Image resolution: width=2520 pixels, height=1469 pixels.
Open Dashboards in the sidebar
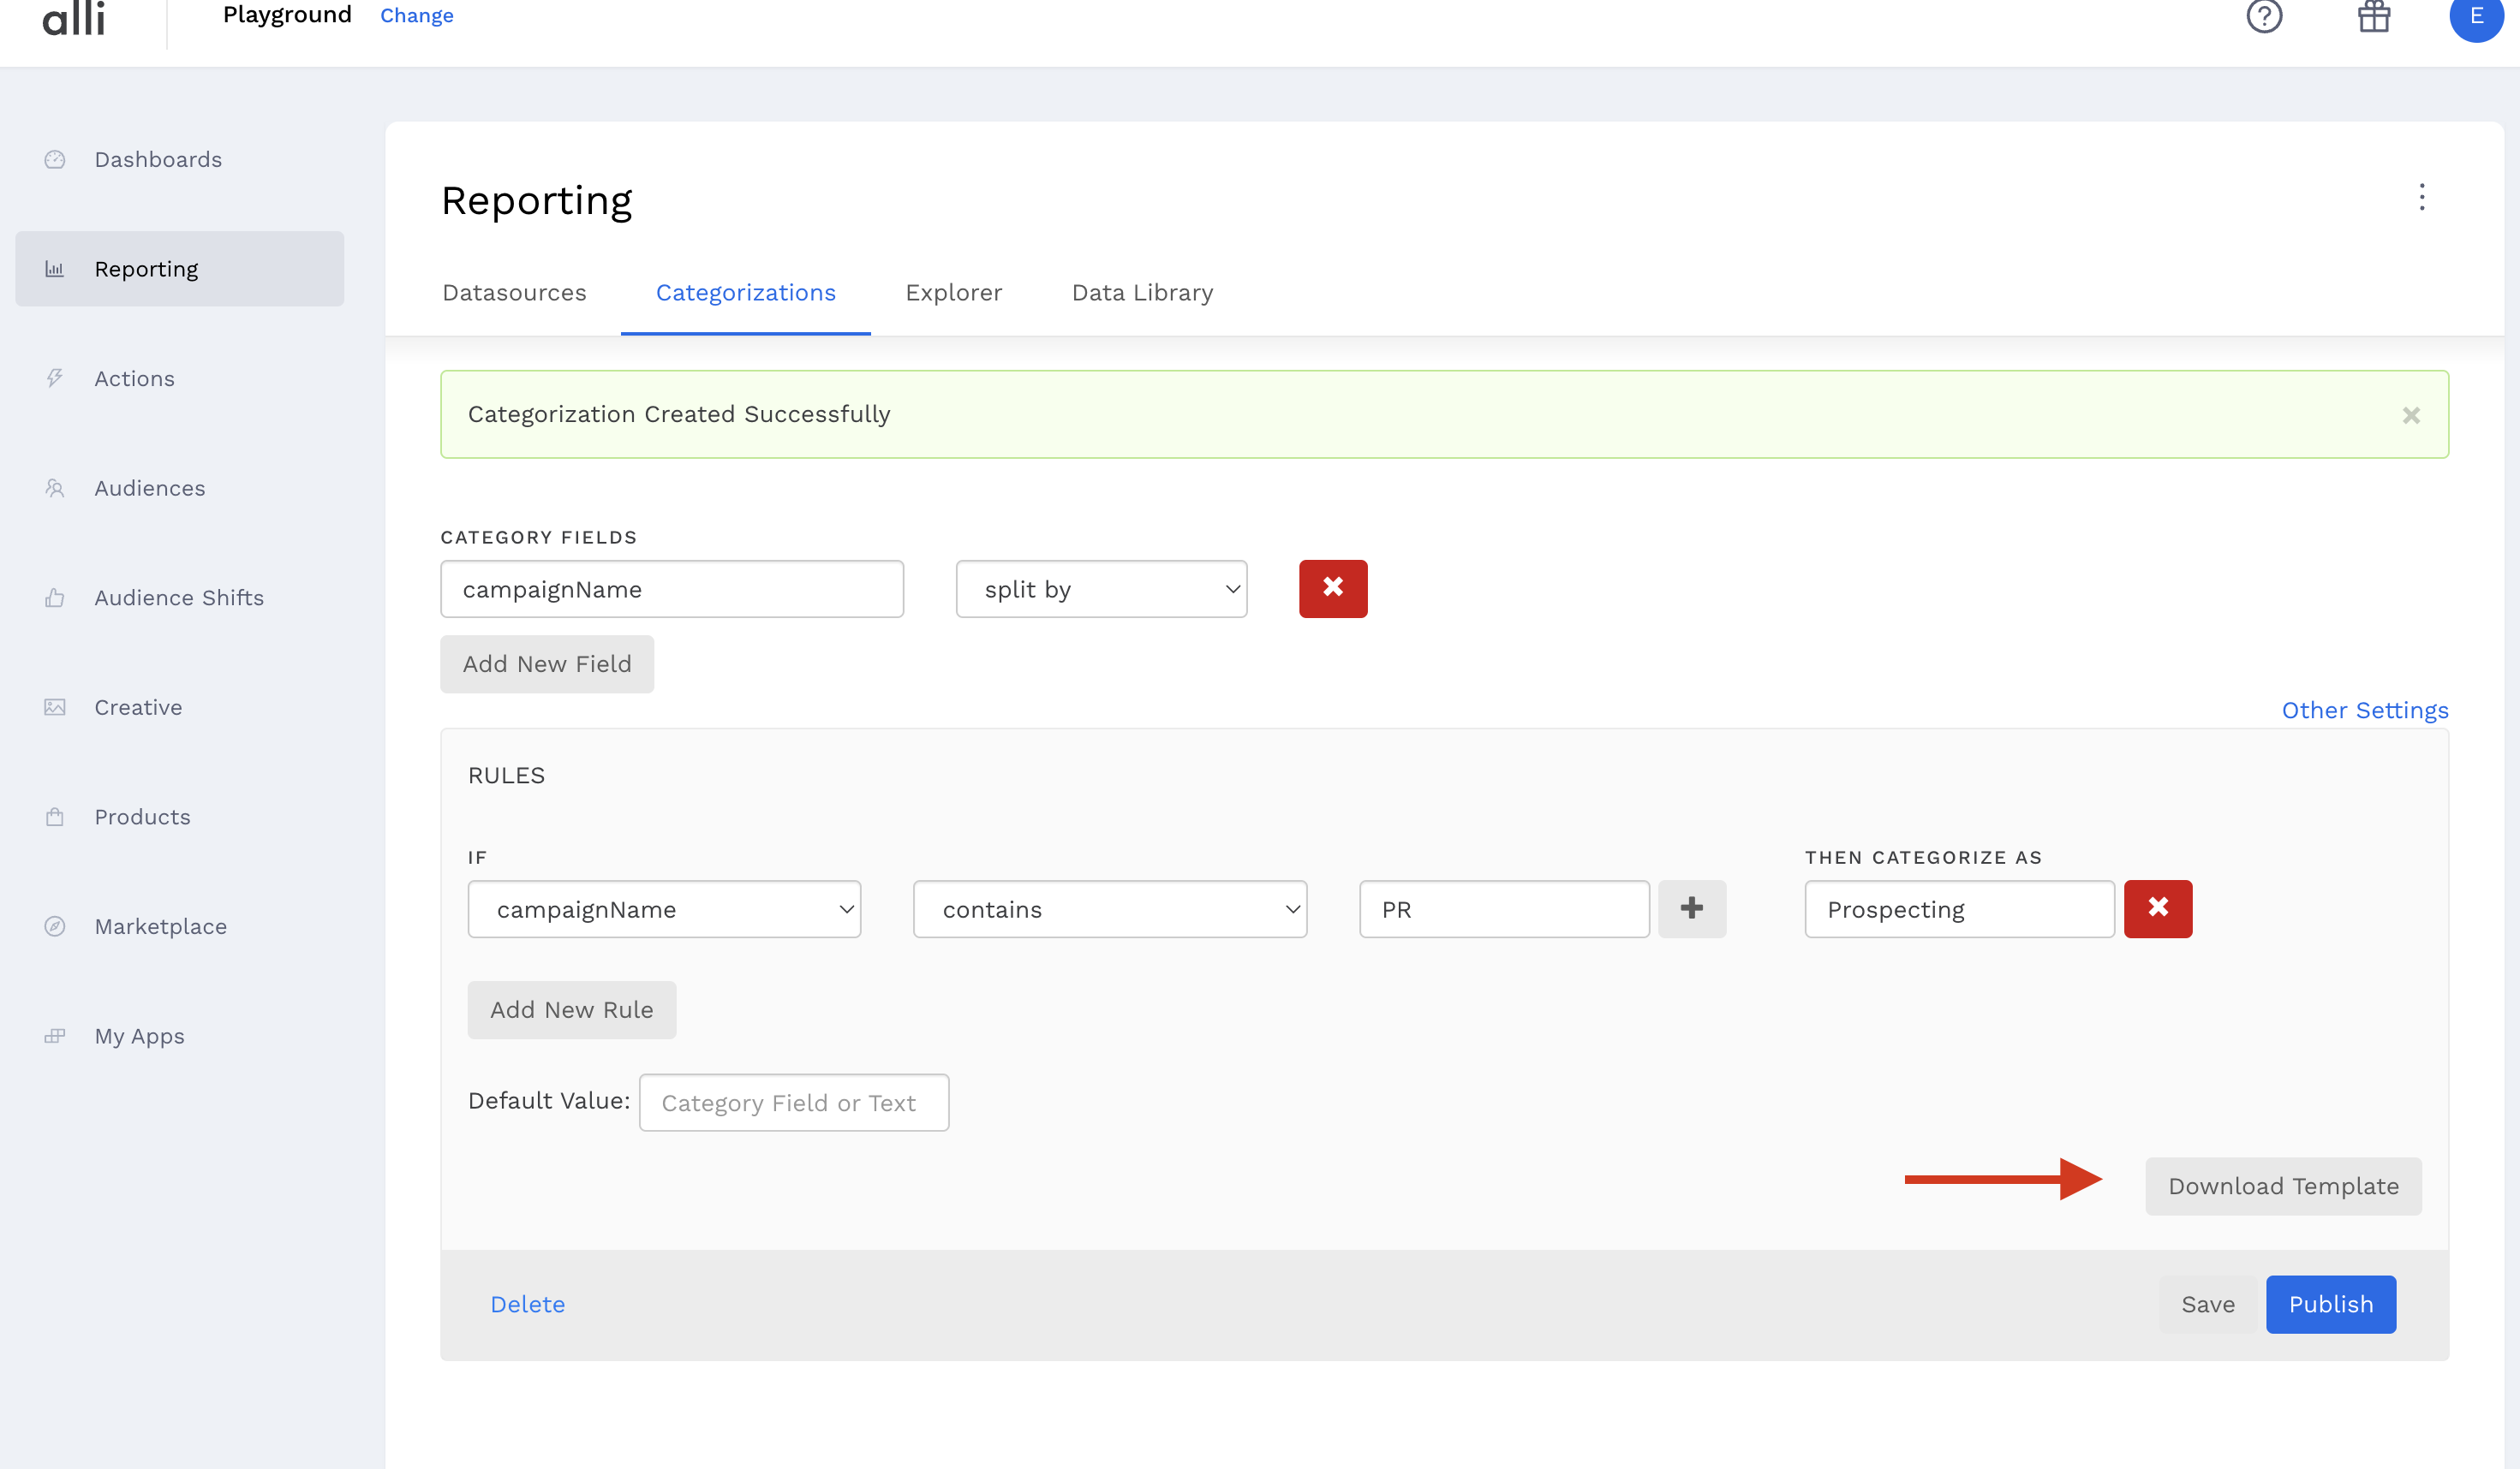click(x=158, y=159)
